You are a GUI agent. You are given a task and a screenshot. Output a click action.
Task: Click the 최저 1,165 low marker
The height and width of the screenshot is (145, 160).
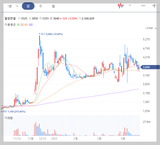click(13, 112)
